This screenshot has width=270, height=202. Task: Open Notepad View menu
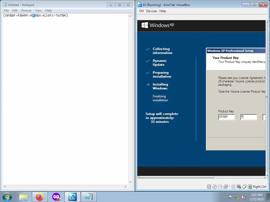pos(38,11)
